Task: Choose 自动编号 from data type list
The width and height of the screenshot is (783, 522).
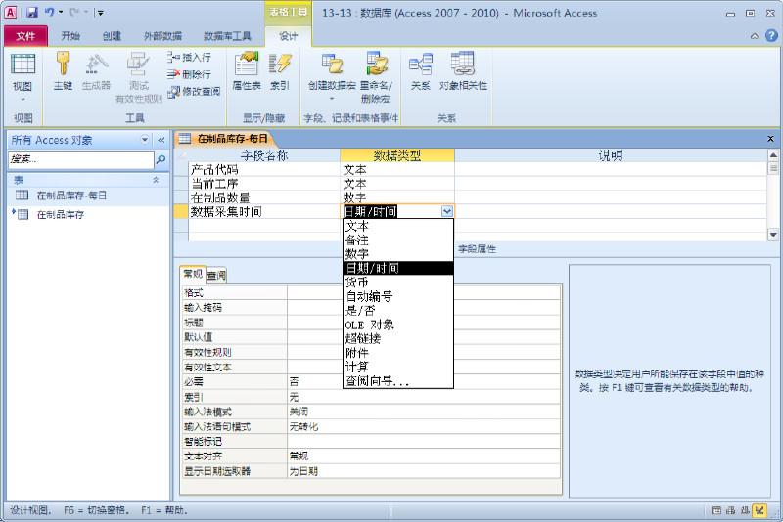Action: coord(398,296)
